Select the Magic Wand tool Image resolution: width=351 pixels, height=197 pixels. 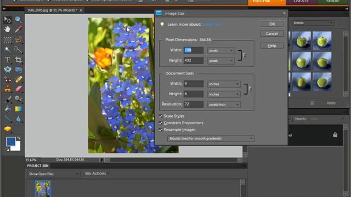click(x=8, y=50)
